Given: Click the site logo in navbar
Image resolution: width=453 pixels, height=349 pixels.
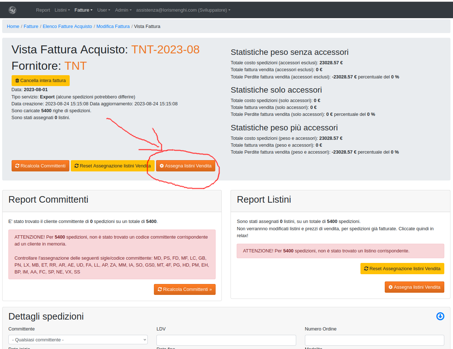Looking at the screenshot, I should click(12, 10).
